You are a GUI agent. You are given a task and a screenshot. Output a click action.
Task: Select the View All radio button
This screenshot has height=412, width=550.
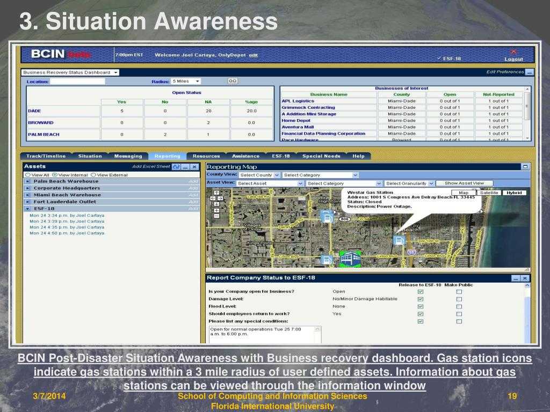tap(28, 175)
